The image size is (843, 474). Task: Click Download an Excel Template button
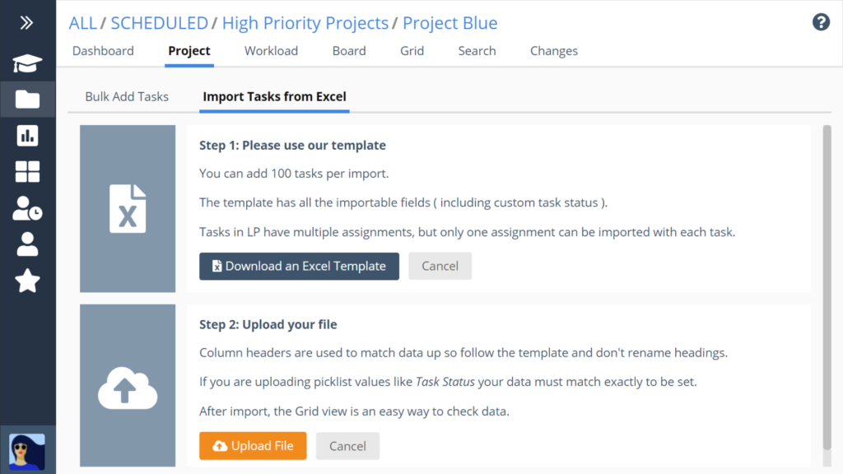299,266
